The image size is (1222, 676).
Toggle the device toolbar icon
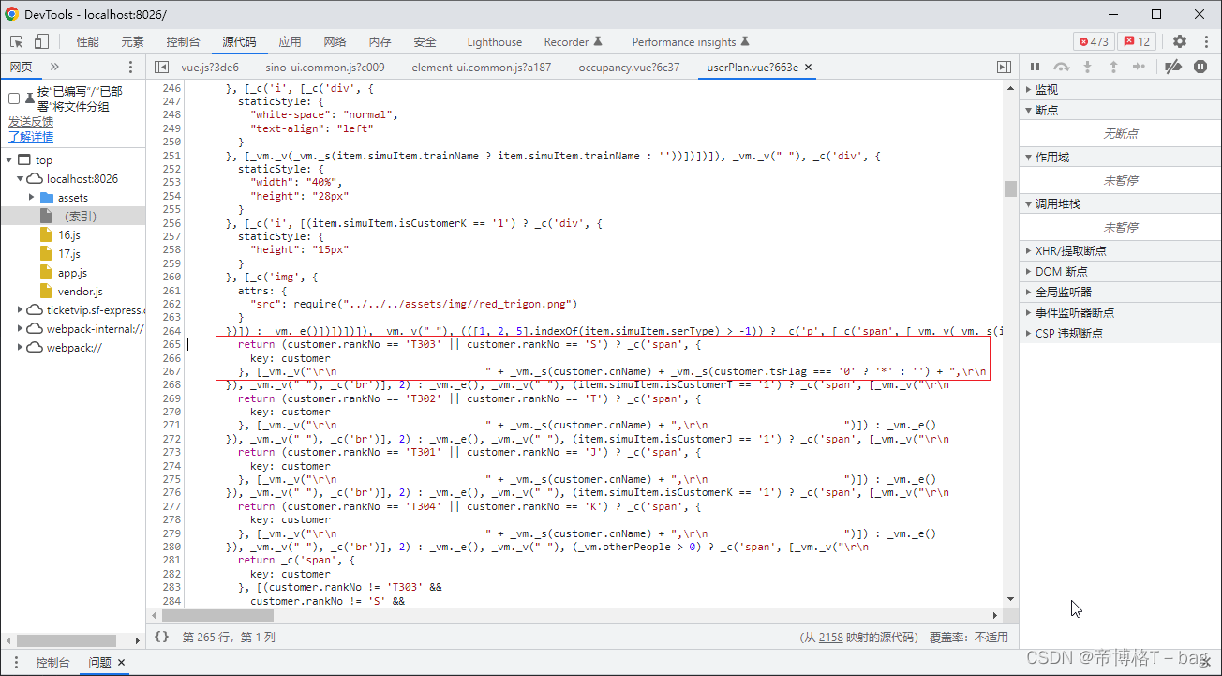click(x=41, y=41)
